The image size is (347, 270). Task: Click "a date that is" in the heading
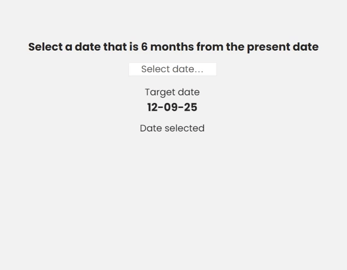click(102, 47)
